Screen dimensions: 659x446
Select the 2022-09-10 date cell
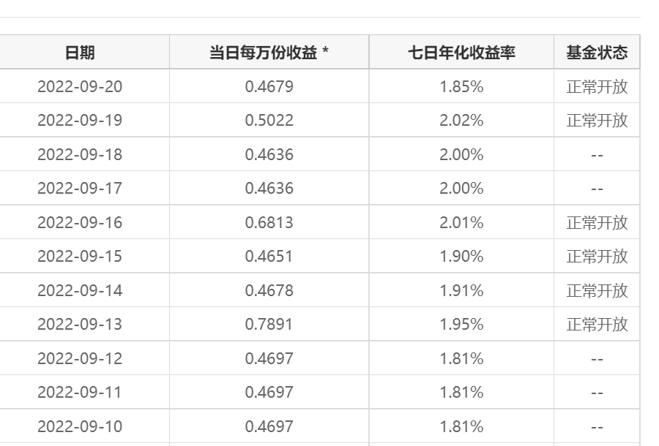80,427
